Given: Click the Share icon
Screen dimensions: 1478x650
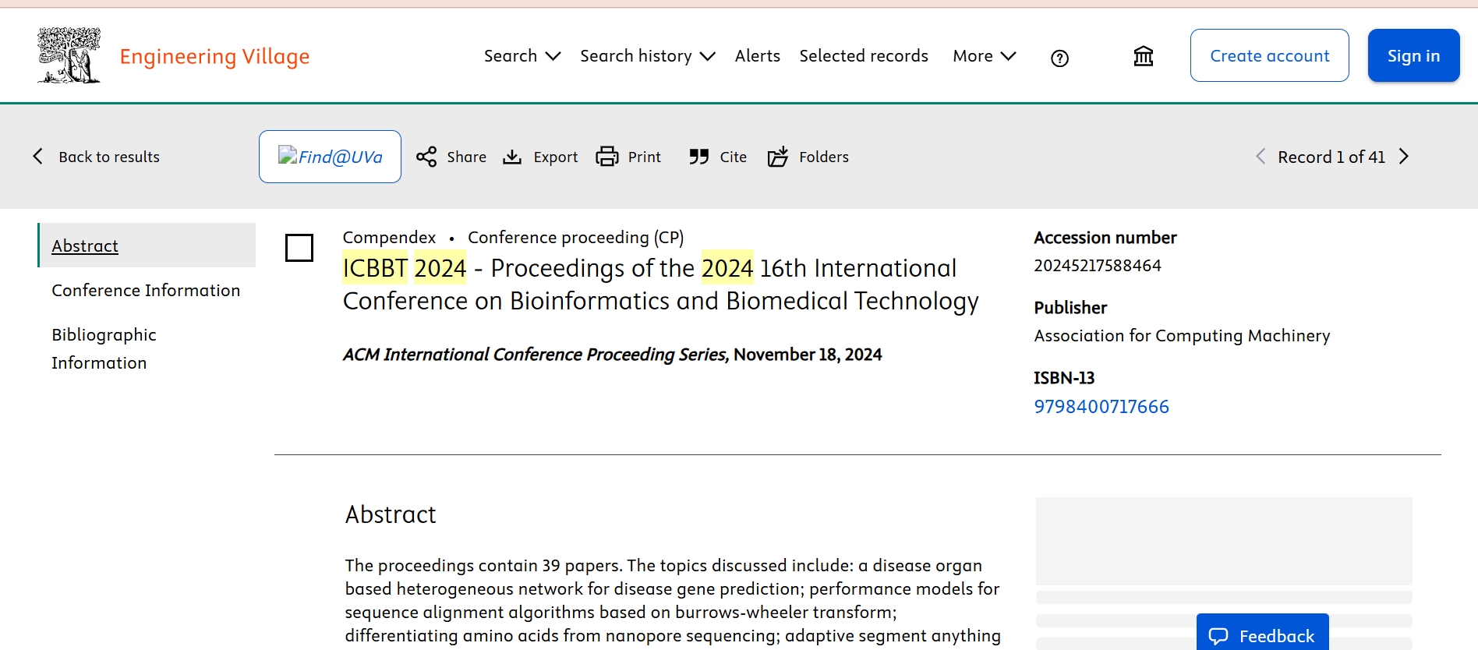Looking at the screenshot, I should click(426, 157).
